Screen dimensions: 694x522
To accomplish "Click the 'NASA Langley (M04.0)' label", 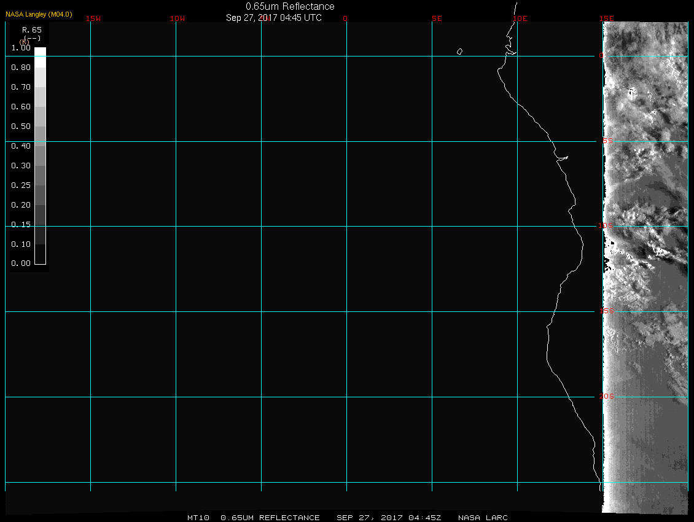I will 39,14.
